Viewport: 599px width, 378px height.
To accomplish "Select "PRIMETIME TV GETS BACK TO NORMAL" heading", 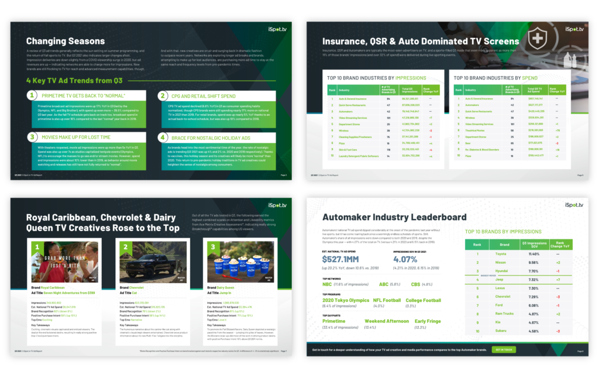I will pos(83,95).
